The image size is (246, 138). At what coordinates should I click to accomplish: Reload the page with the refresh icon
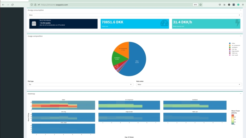tap(12, 5)
